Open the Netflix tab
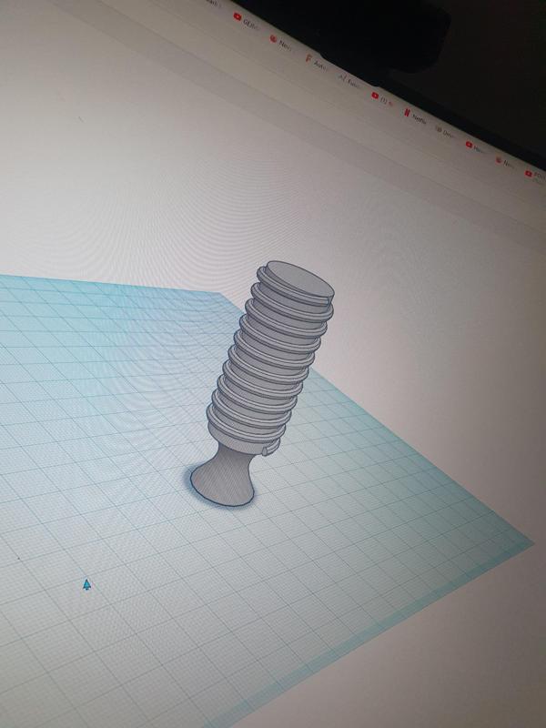The height and width of the screenshot is (728, 546). pyautogui.click(x=416, y=115)
